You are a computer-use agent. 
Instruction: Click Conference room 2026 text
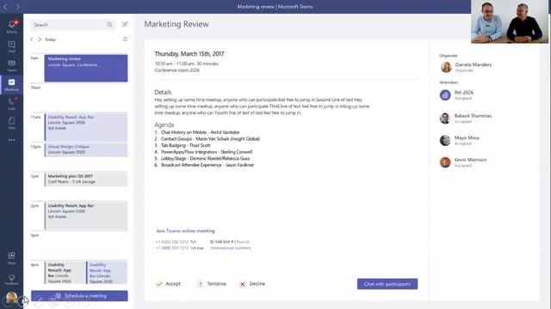point(176,70)
